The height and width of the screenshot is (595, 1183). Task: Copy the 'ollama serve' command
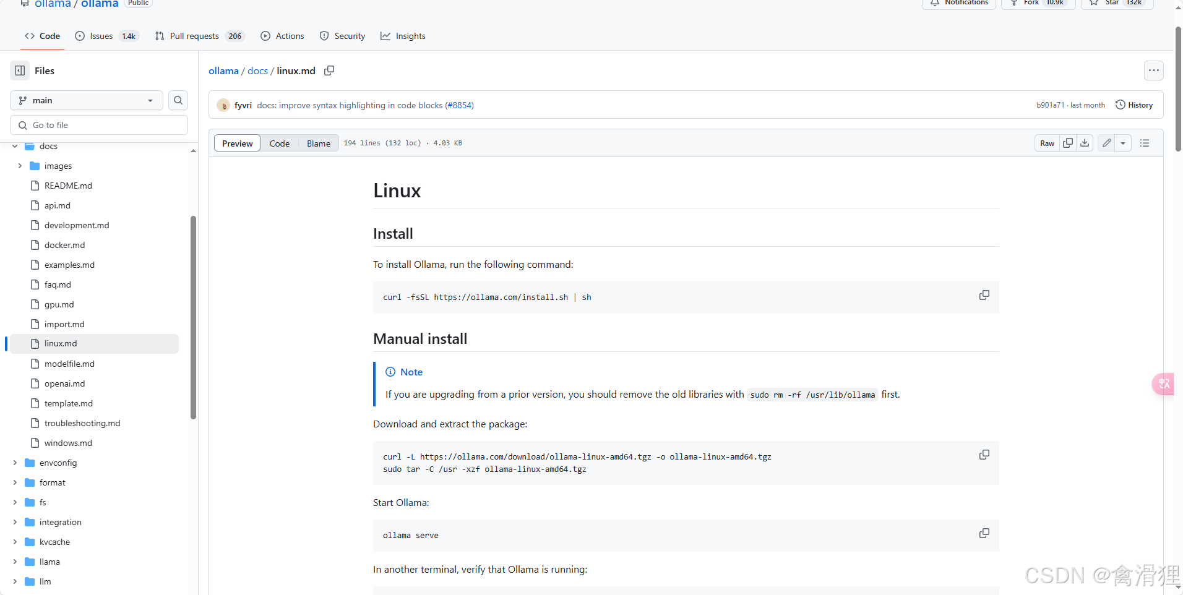[984, 533]
